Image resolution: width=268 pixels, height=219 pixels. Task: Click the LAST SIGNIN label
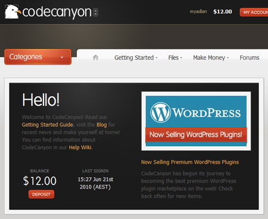(95, 171)
